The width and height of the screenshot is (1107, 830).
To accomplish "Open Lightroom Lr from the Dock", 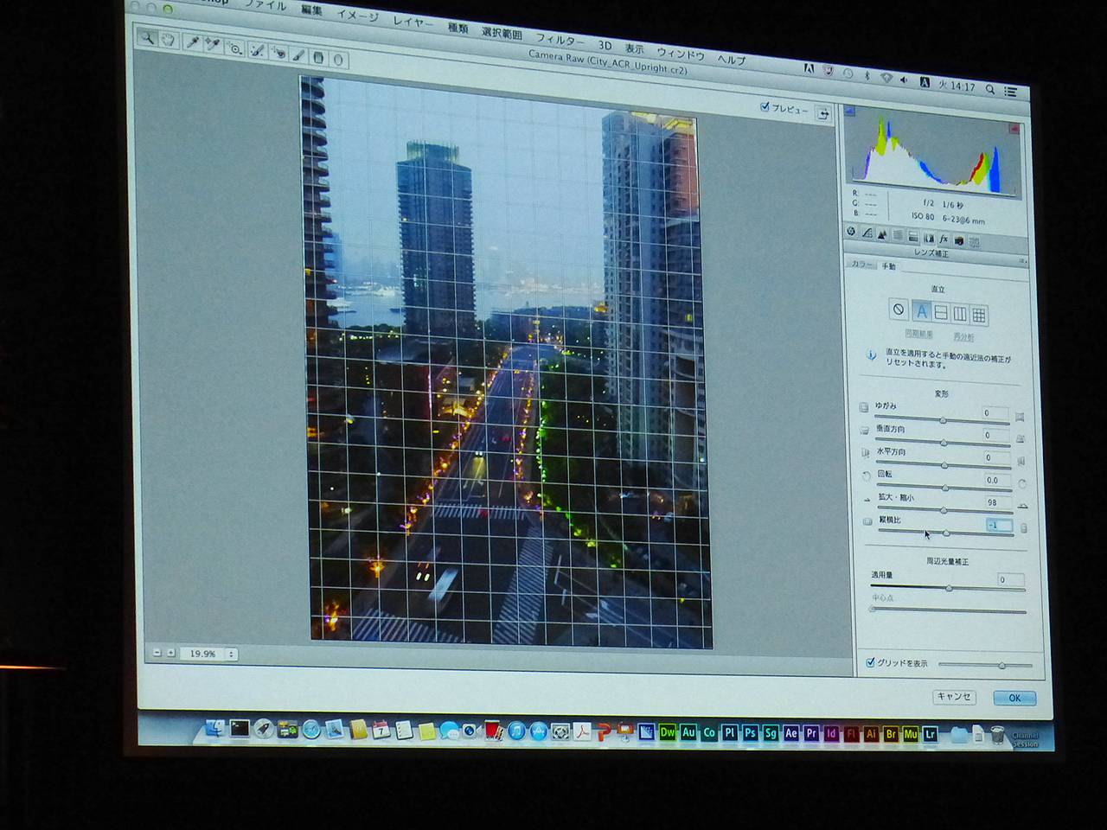I will pyautogui.click(x=931, y=734).
